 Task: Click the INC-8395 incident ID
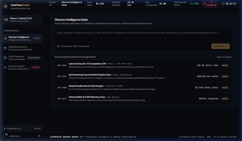coord(62,76)
